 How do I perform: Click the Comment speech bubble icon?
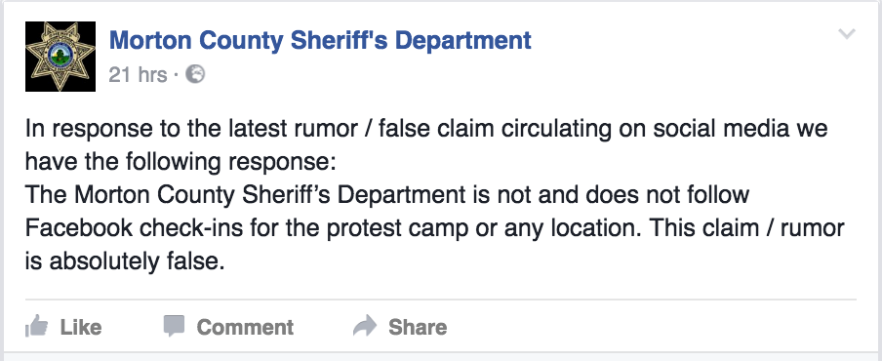(x=174, y=326)
